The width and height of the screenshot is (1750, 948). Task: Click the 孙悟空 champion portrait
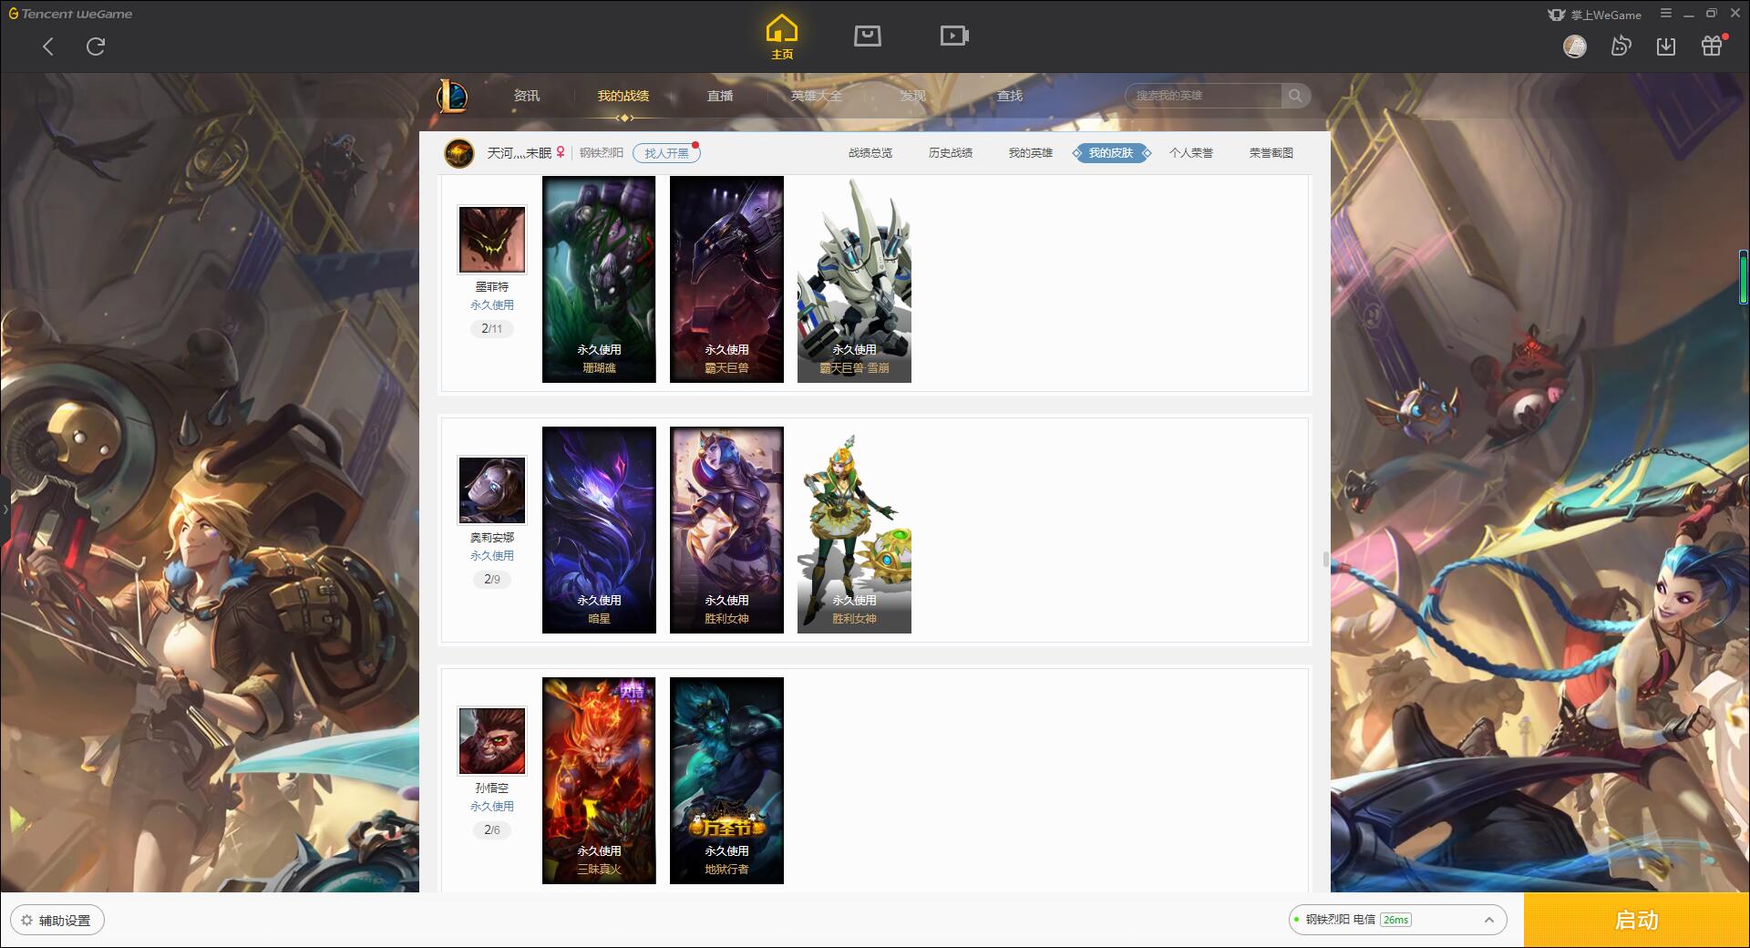click(x=492, y=741)
